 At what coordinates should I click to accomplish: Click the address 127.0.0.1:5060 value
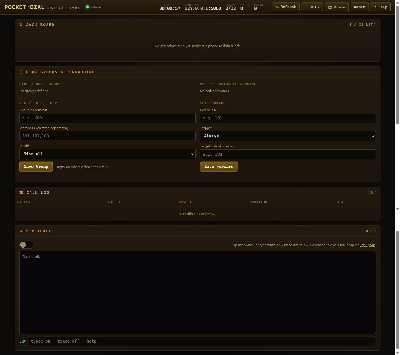pos(203,8)
